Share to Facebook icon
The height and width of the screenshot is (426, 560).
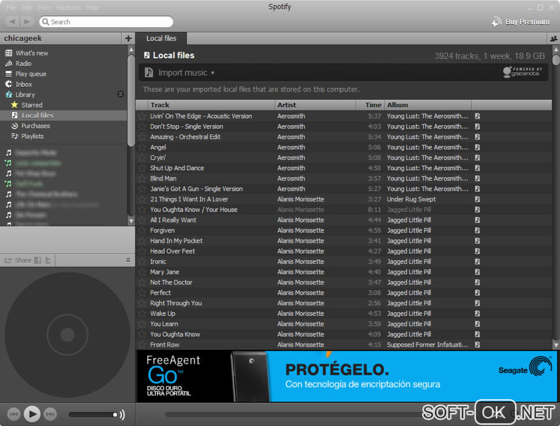pyautogui.click(x=37, y=260)
